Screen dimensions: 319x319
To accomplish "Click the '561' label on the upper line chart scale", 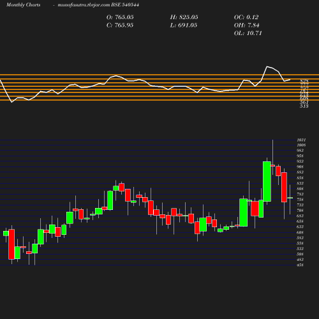I will coord(304,103).
